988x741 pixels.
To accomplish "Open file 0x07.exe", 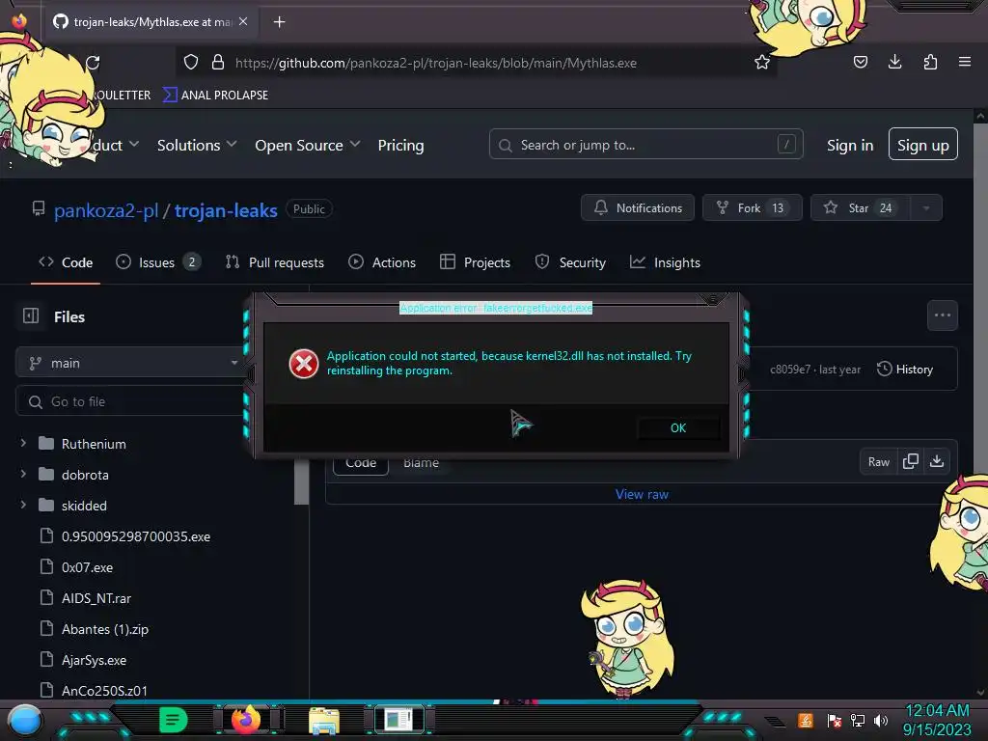I will [87, 567].
